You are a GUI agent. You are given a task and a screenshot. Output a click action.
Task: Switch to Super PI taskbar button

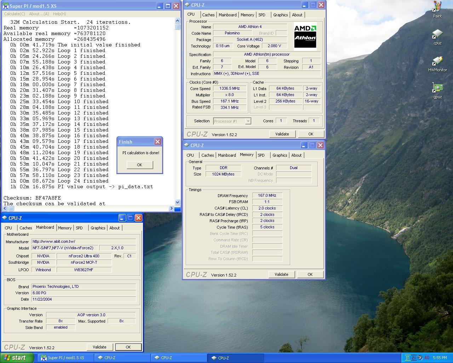[x=66, y=358]
